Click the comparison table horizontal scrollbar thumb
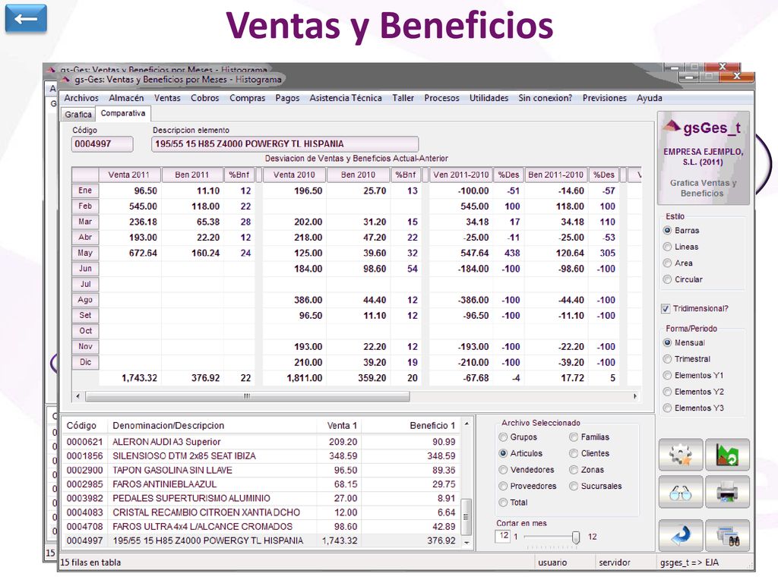 point(248,396)
